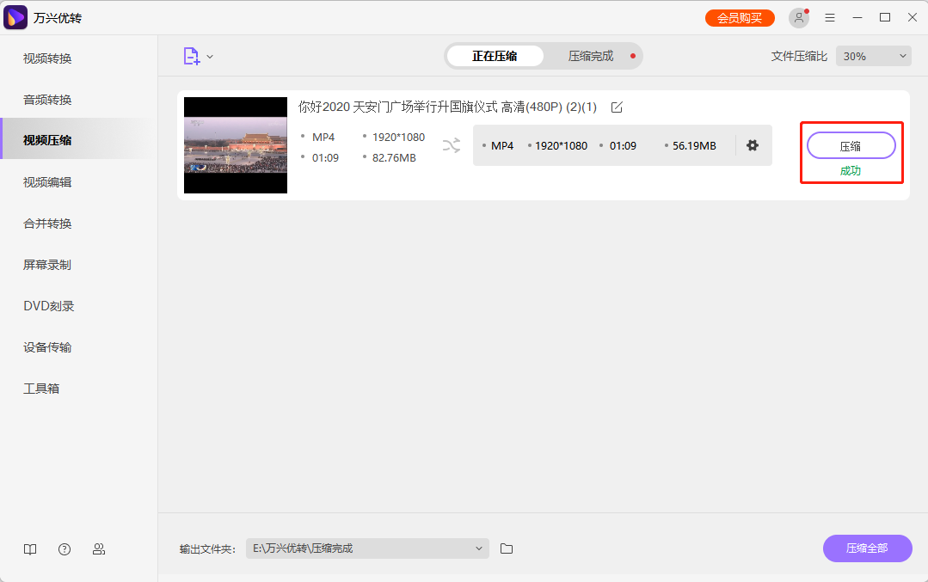This screenshot has height=582, width=928.
Task: Click the add file icon to import video
Action: (x=191, y=55)
